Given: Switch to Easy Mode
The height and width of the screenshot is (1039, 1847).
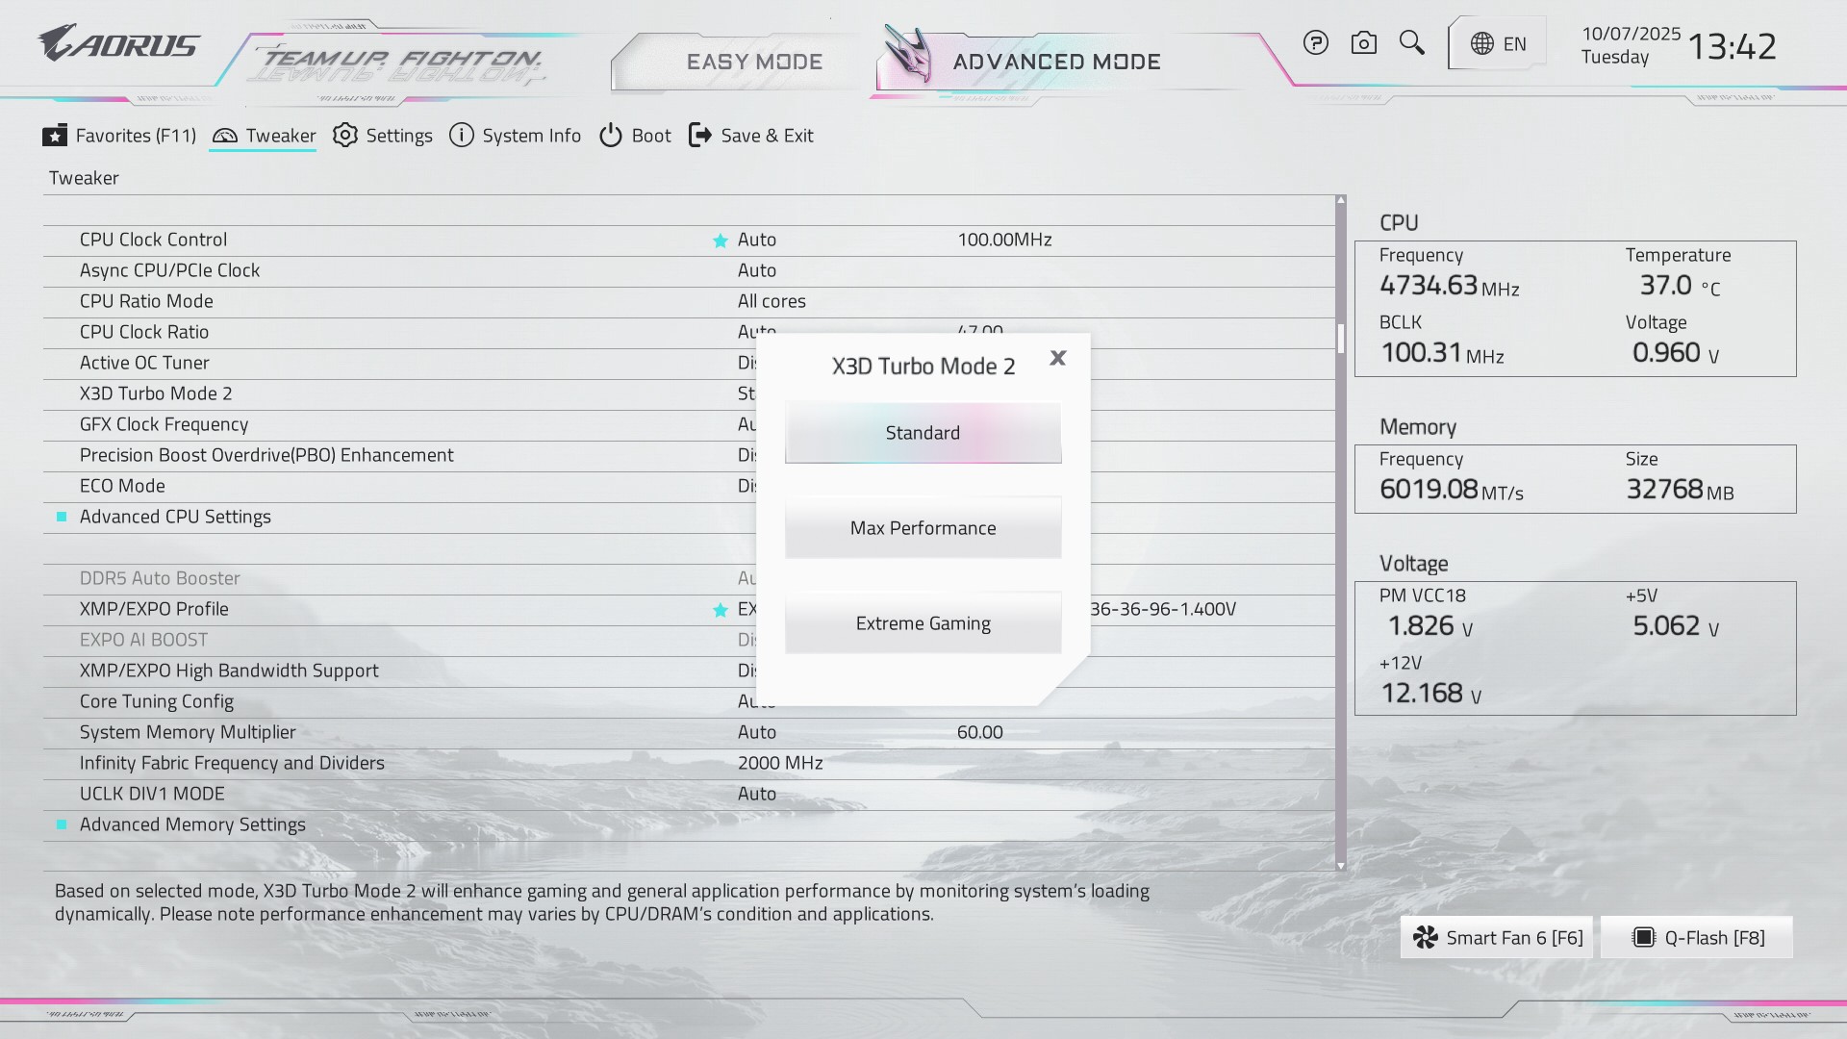Looking at the screenshot, I should pyautogui.click(x=755, y=61).
